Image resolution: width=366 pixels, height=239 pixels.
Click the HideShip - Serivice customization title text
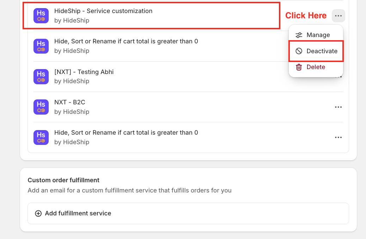click(x=103, y=11)
